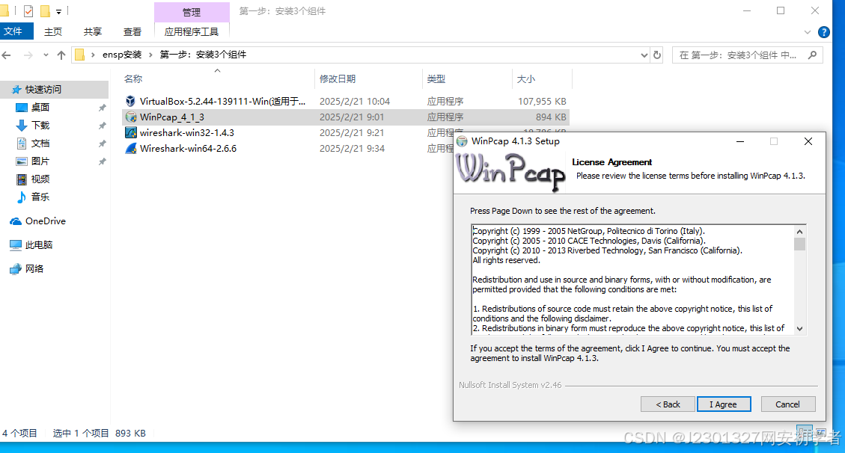Click the I Agree button
The image size is (845, 453).
(x=723, y=404)
